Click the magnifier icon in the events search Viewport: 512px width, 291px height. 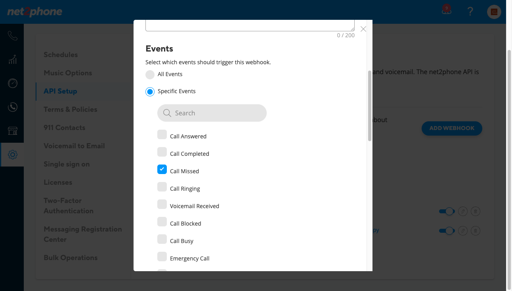pyautogui.click(x=167, y=113)
